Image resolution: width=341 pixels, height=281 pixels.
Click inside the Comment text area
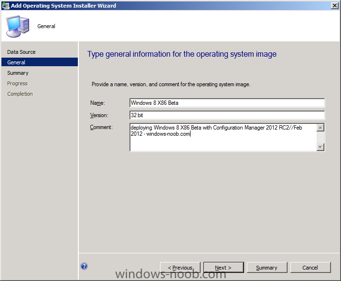[223, 137]
